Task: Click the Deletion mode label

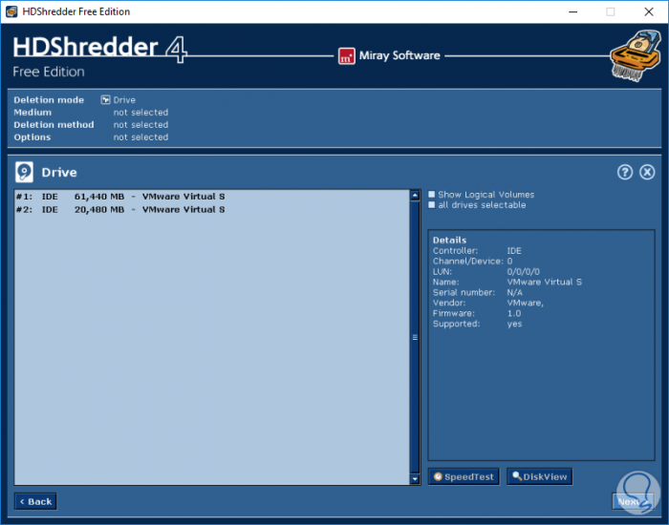Action: [x=49, y=99]
